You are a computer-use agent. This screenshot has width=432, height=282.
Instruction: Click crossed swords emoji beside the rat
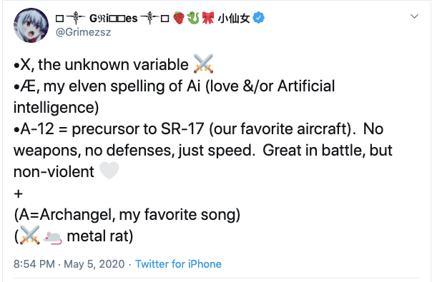tap(30, 236)
